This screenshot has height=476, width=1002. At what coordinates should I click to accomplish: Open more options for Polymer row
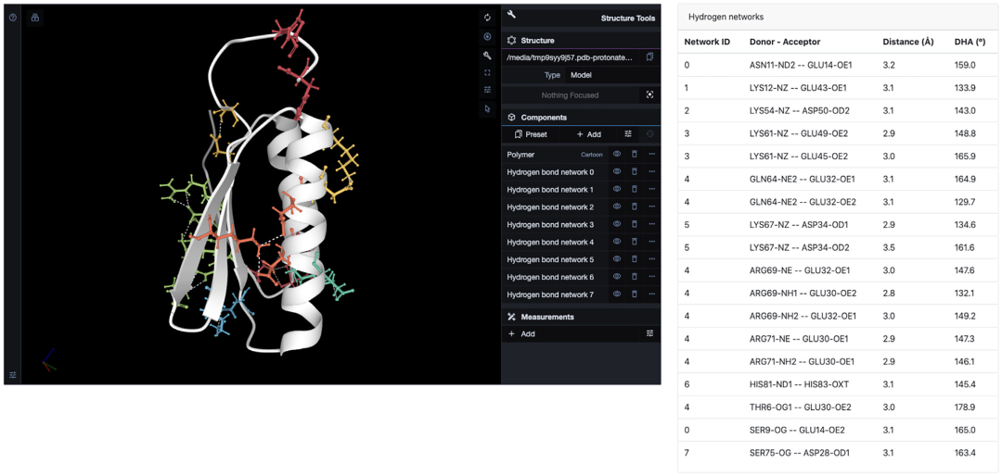(x=652, y=154)
